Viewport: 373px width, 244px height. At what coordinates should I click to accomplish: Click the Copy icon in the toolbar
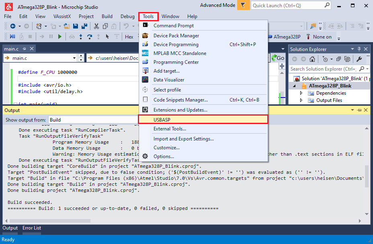click(105, 26)
